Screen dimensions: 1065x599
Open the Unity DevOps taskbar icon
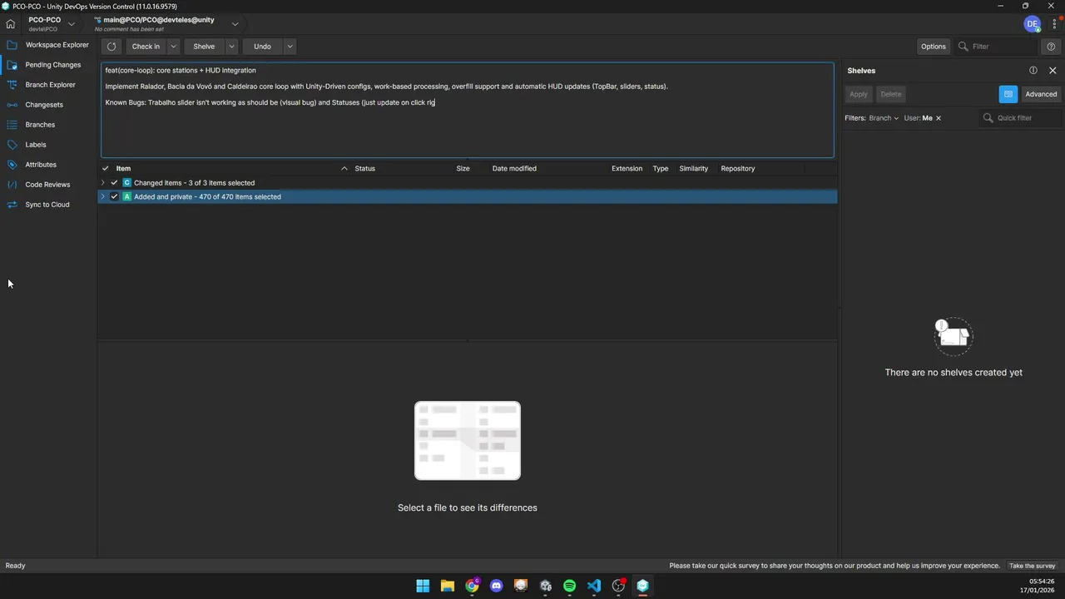click(x=642, y=586)
